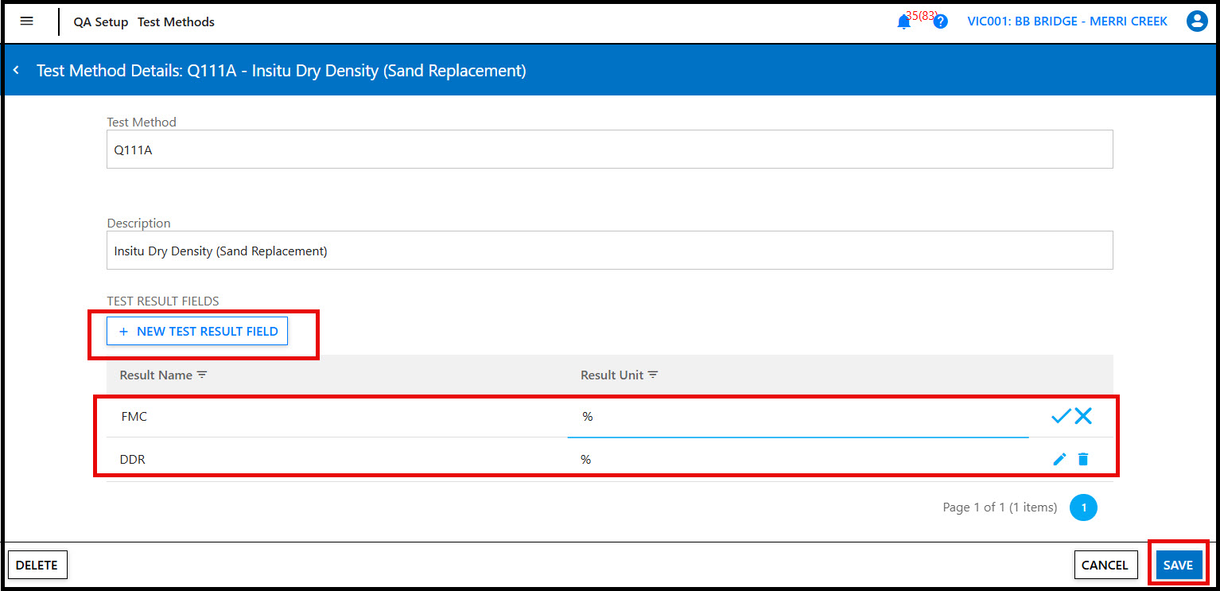Select page 1 in pagination
The image size is (1220, 591).
coord(1083,507)
